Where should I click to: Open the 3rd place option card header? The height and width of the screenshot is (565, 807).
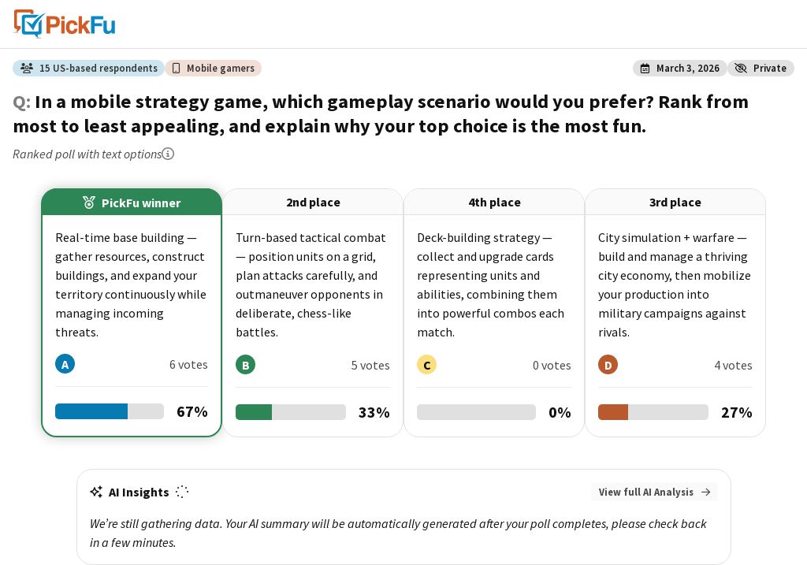click(675, 203)
